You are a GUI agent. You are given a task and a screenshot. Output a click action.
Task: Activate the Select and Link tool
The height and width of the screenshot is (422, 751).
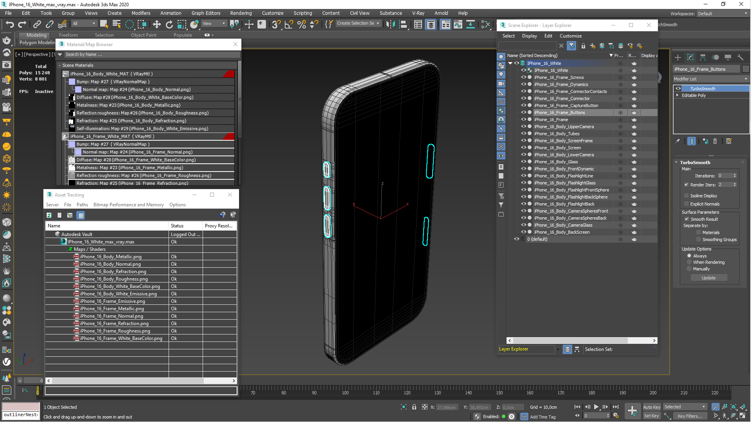click(37, 24)
